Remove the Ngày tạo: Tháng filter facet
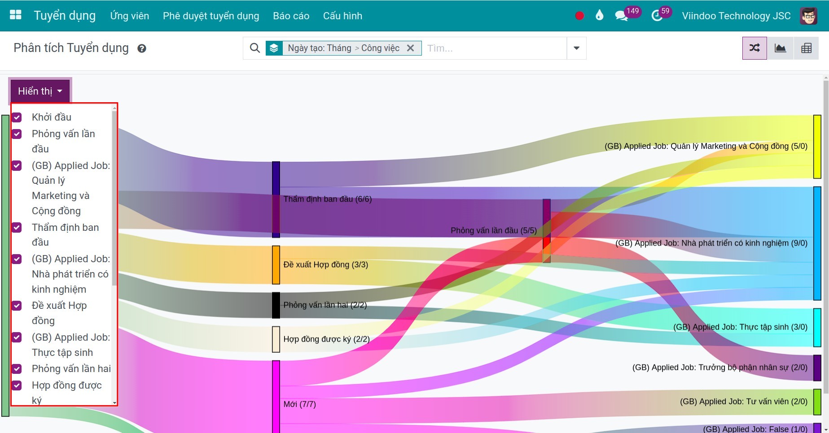The height and width of the screenshot is (433, 829). (410, 48)
